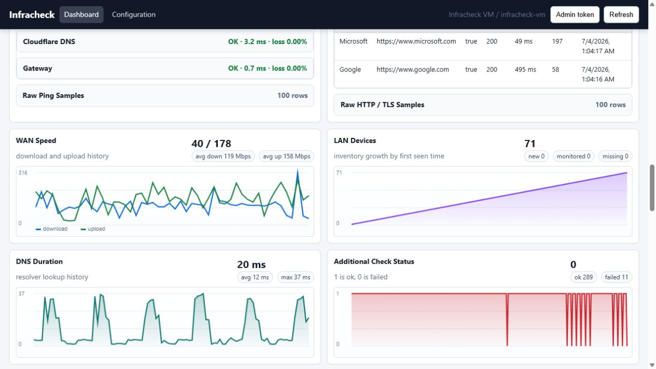Click the monitored 0 pill

pos(574,156)
